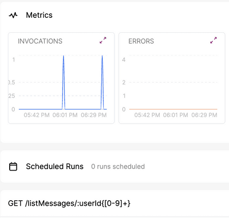Select the GET /listMessages route text
The height and width of the screenshot is (218, 229).
pyautogui.click(x=69, y=203)
